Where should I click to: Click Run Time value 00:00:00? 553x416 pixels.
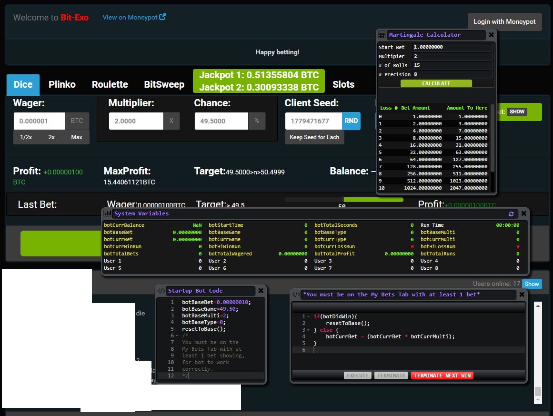point(507,225)
